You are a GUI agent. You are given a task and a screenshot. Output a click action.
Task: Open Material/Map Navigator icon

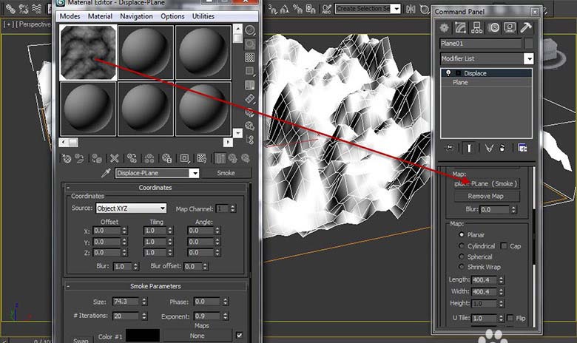(x=250, y=140)
